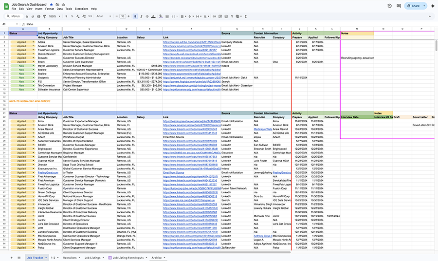
Task: Toggle bold formatting
Action: click(135, 17)
